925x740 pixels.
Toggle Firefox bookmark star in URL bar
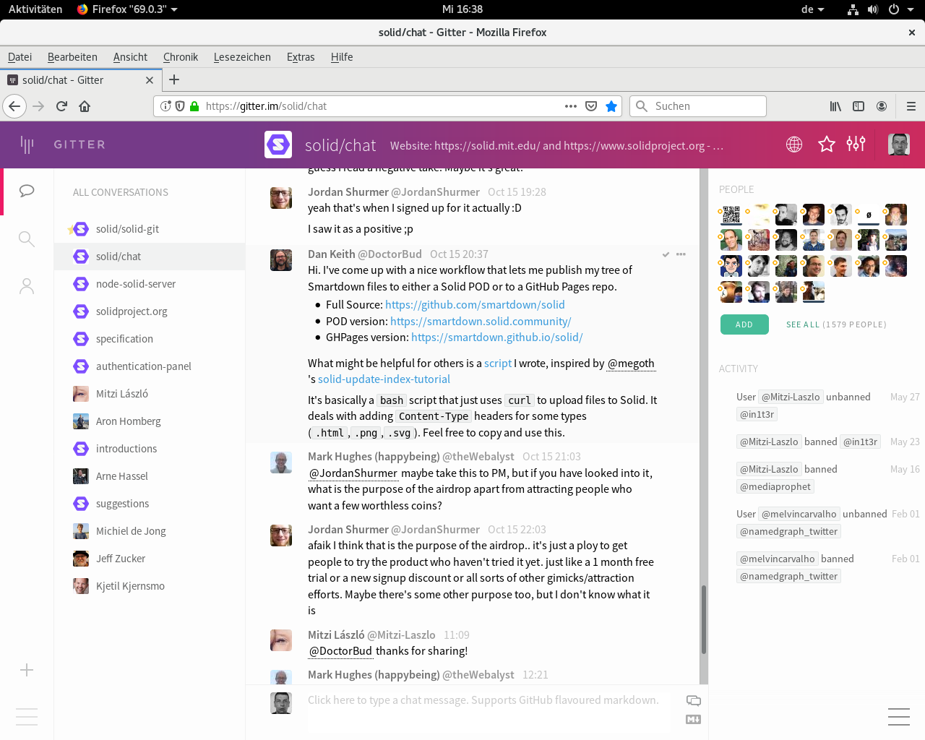coord(611,106)
